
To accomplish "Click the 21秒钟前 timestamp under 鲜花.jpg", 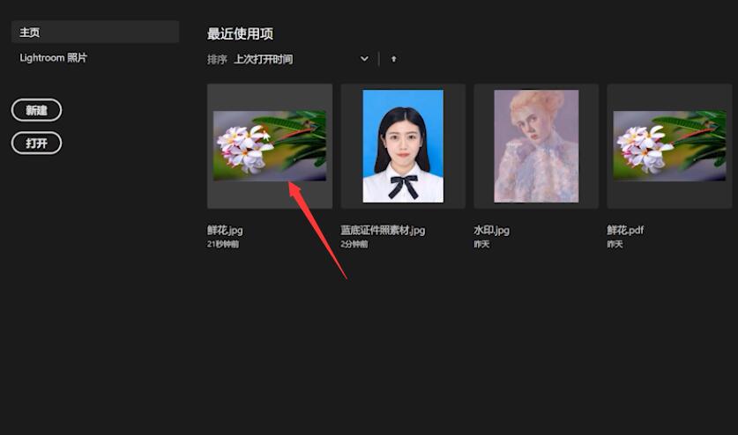I will tap(223, 244).
